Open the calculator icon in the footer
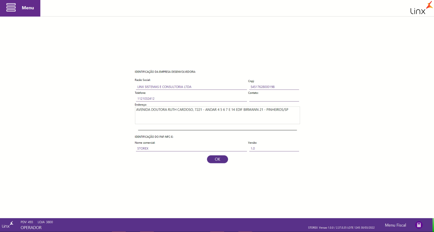Image resolution: width=434 pixels, height=232 pixels. coord(419,225)
